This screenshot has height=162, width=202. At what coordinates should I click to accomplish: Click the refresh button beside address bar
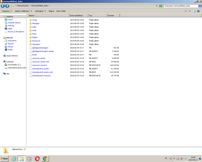click(161, 6)
